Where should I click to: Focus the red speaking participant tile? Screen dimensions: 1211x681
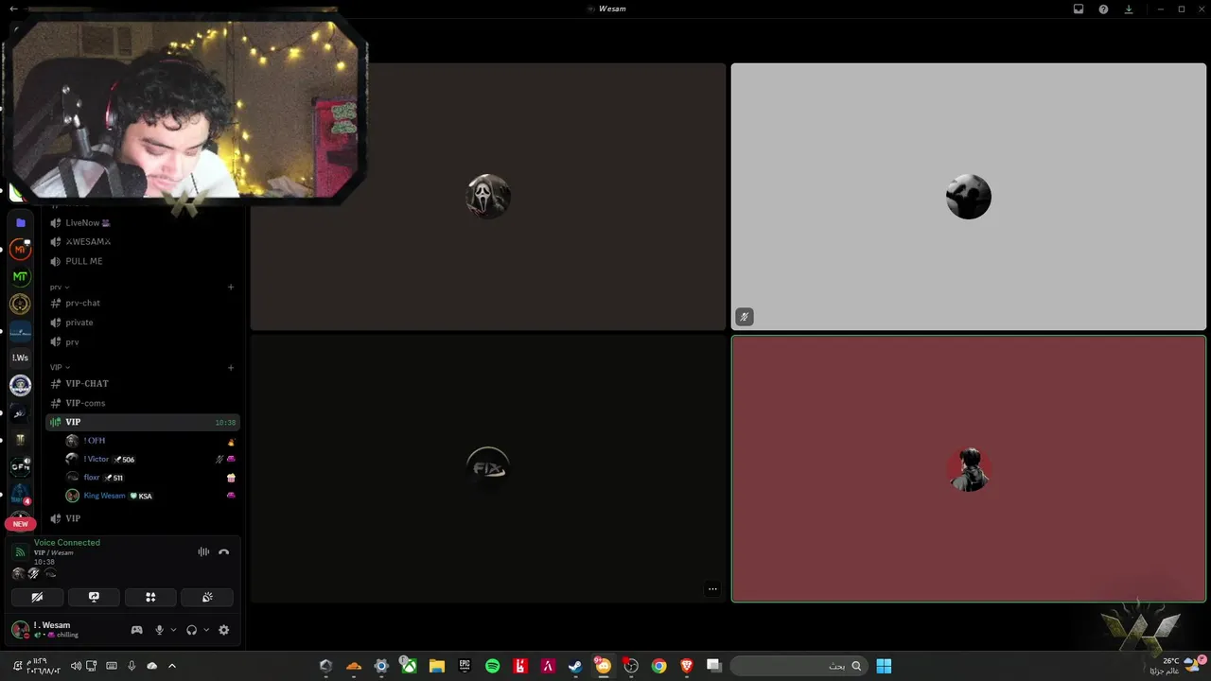coord(969,468)
